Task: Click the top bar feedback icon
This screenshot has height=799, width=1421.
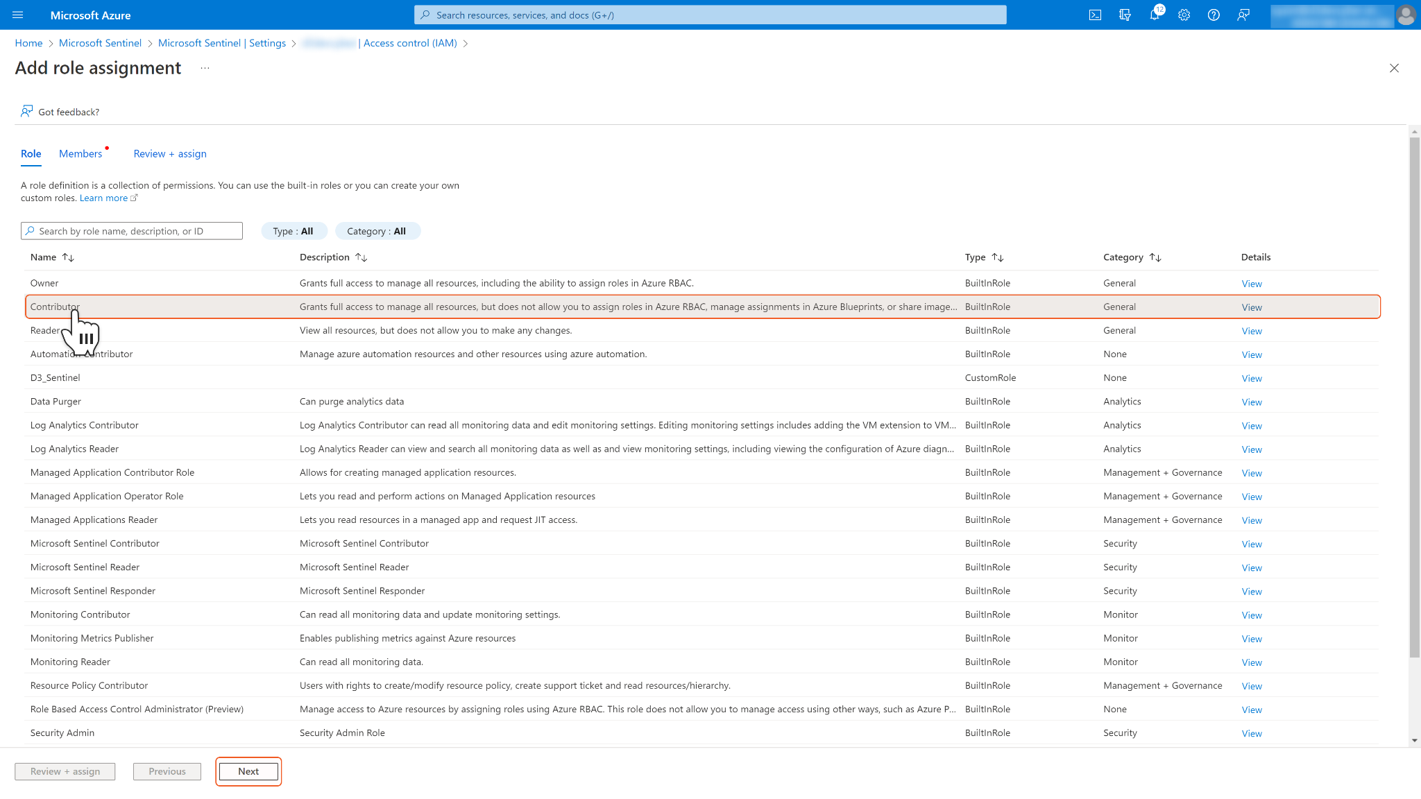Action: [x=1243, y=15]
